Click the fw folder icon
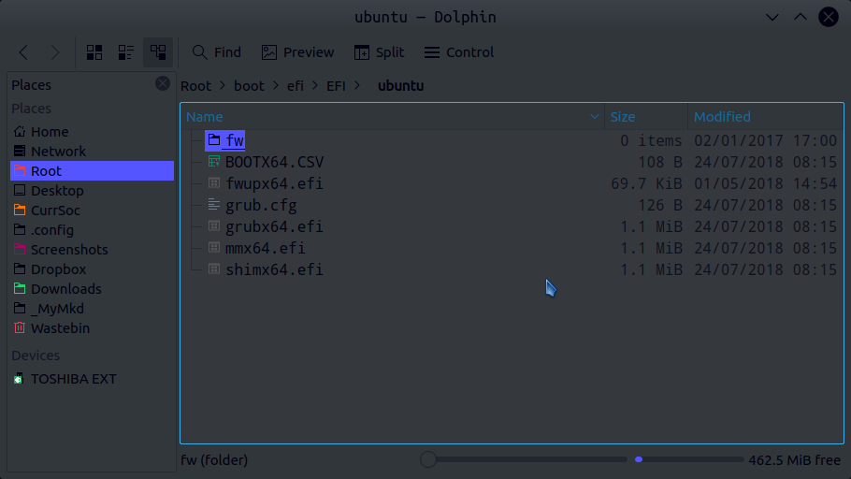This screenshot has width=851, height=479. (x=214, y=139)
